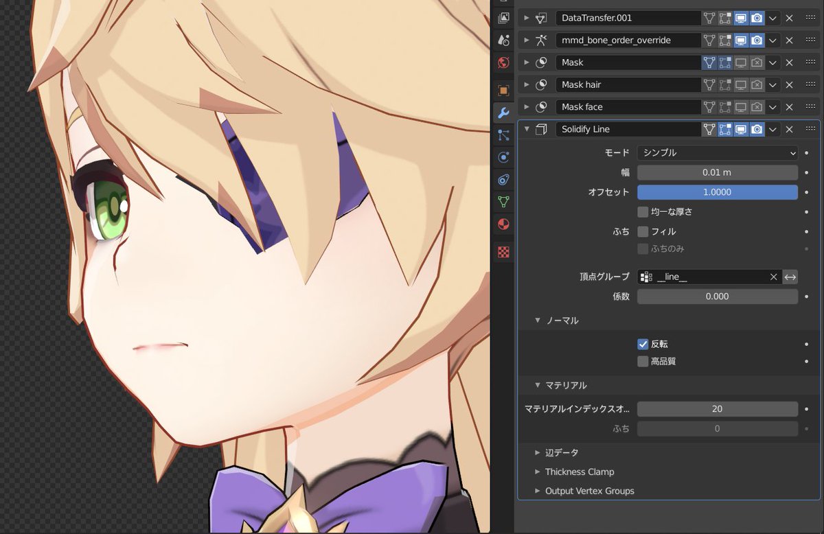This screenshot has height=534, width=824.
Task: Remove the Mask face modifier
Action: (790, 107)
